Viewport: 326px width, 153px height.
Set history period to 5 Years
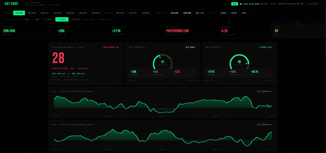76,19
